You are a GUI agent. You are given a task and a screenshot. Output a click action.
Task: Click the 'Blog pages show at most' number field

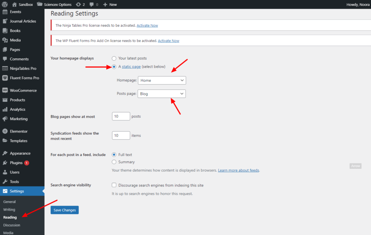click(x=121, y=116)
